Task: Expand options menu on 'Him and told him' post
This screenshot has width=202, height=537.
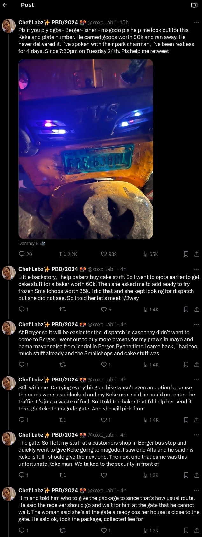Action: 197,490
